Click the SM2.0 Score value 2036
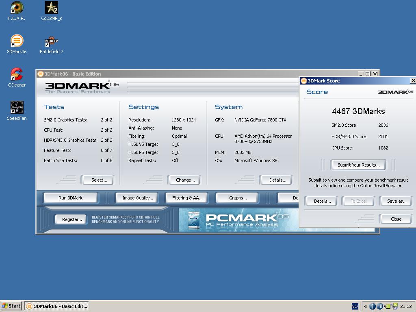Screen dimensions: 416x312 click(383, 125)
